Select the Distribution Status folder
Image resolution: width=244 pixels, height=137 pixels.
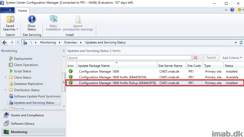tap(27, 90)
